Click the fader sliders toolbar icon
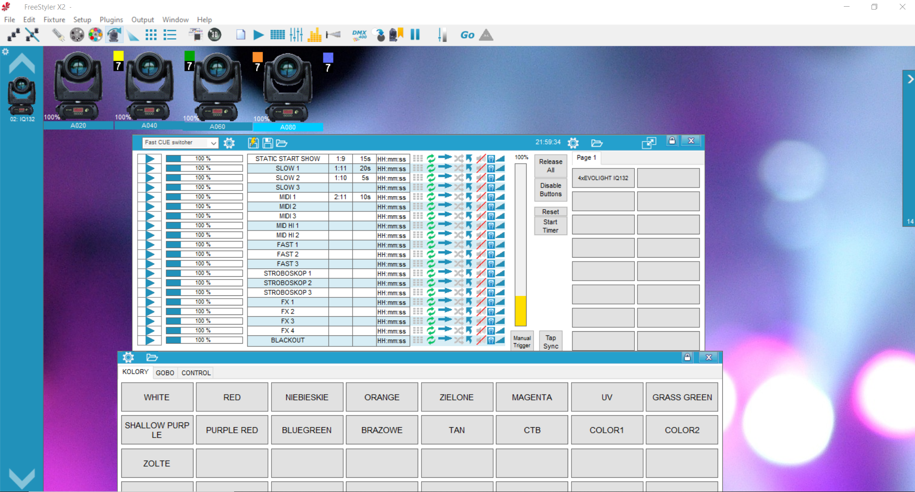Viewport: 915px width, 492px height. click(x=296, y=35)
